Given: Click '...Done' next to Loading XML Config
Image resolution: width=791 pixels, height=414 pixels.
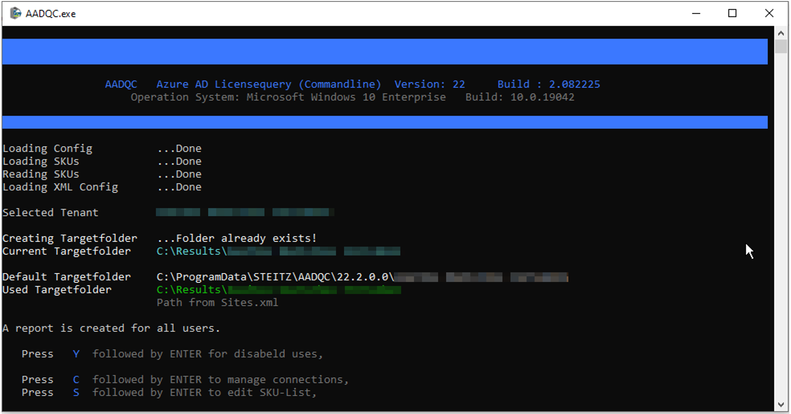Looking at the screenshot, I should click(x=179, y=187).
